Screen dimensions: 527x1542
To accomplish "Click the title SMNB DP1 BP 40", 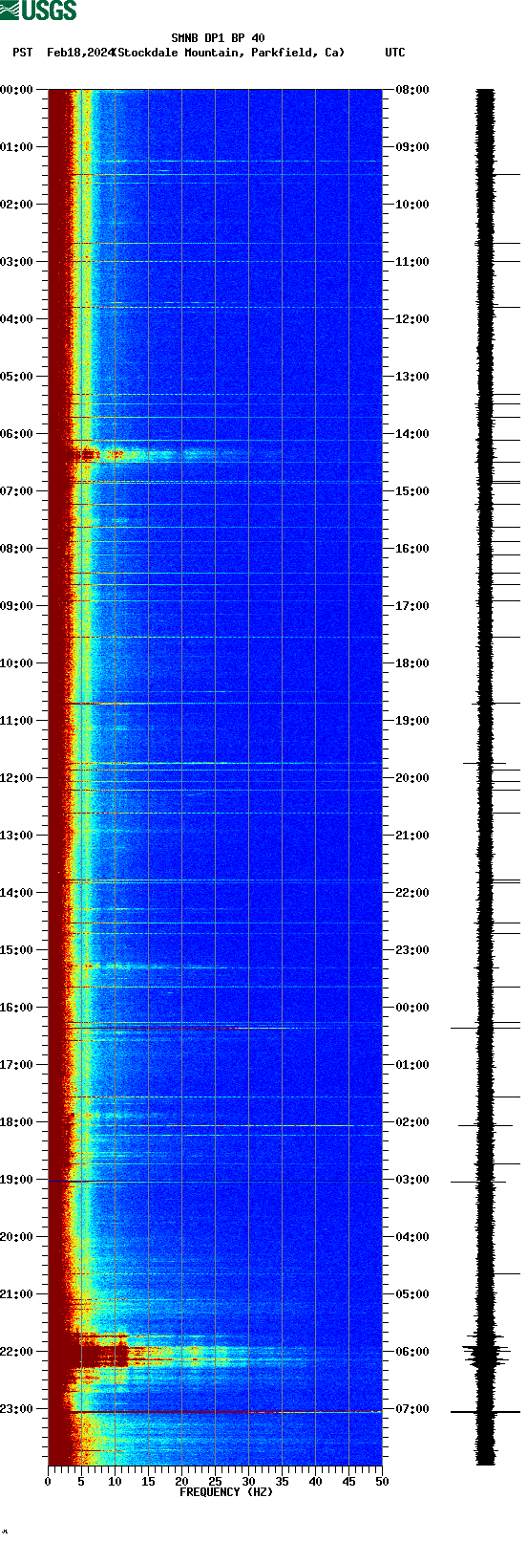I will pyautogui.click(x=218, y=38).
